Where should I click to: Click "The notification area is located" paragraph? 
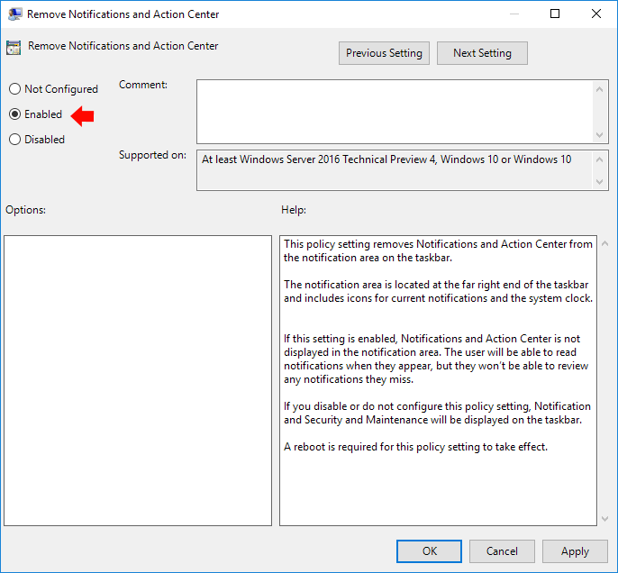click(x=438, y=291)
